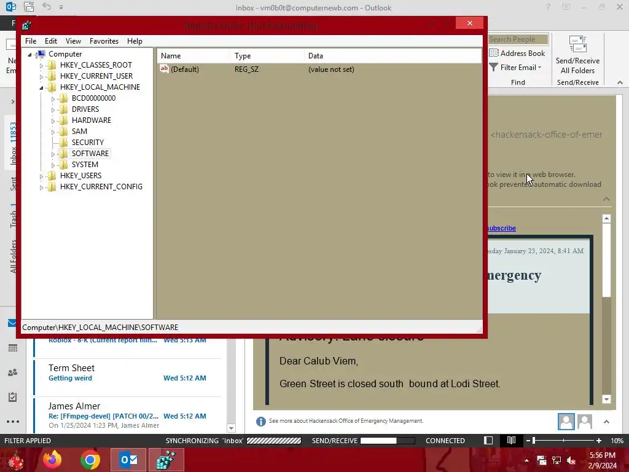Expand HKEY_USERS key

coord(41,176)
